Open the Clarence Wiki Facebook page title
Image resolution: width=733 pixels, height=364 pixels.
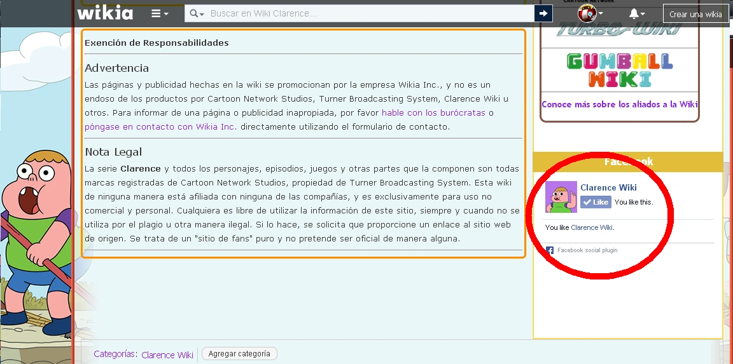pyautogui.click(x=608, y=187)
